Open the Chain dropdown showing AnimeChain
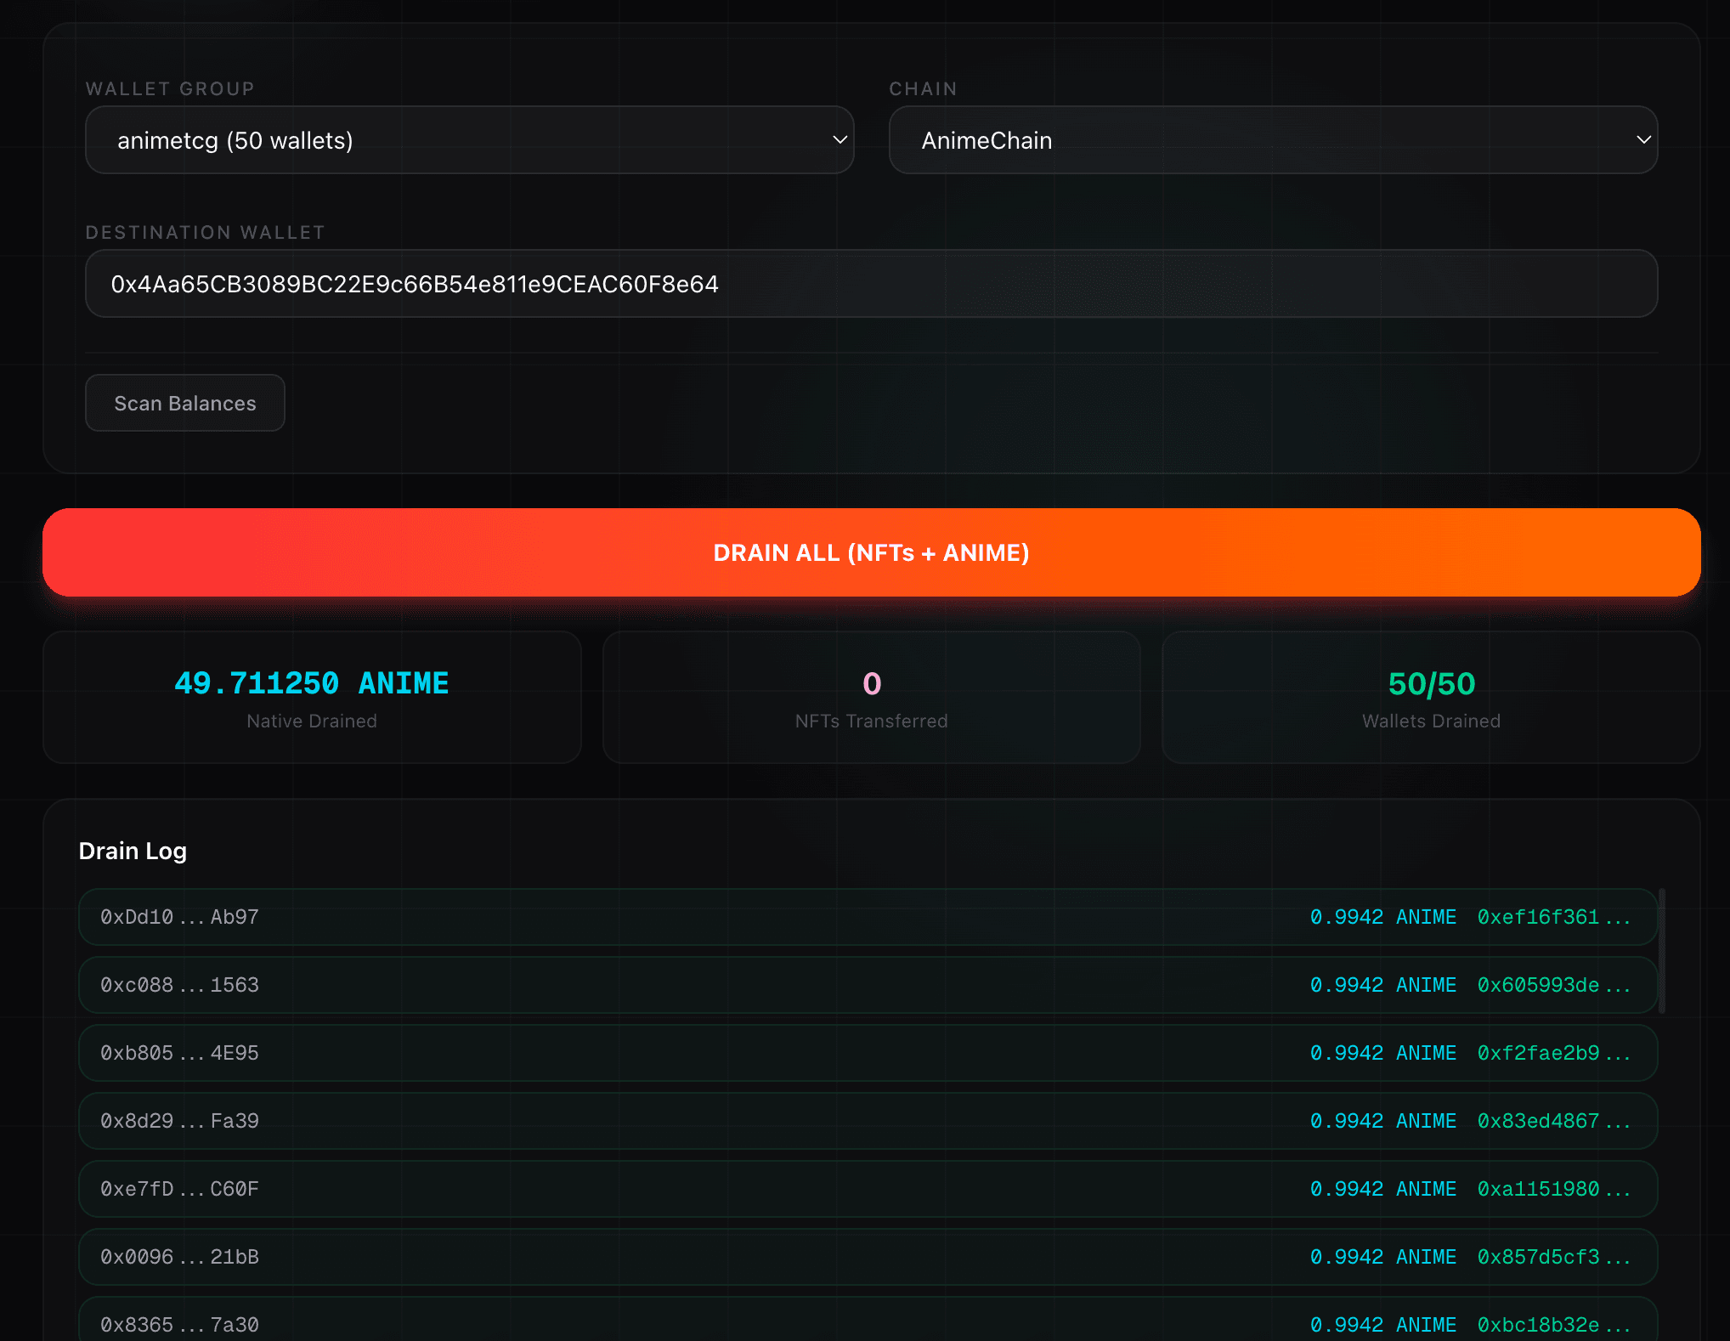1730x1341 pixels. (x=1269, y=139)
